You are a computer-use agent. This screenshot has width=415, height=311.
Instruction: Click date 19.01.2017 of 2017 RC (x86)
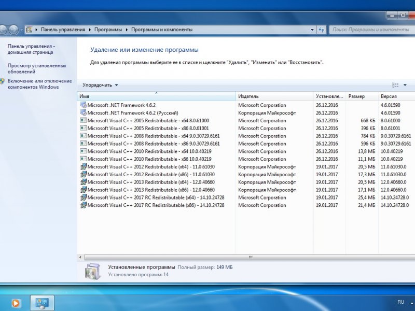pyautogui.click(x=327, y=205)
